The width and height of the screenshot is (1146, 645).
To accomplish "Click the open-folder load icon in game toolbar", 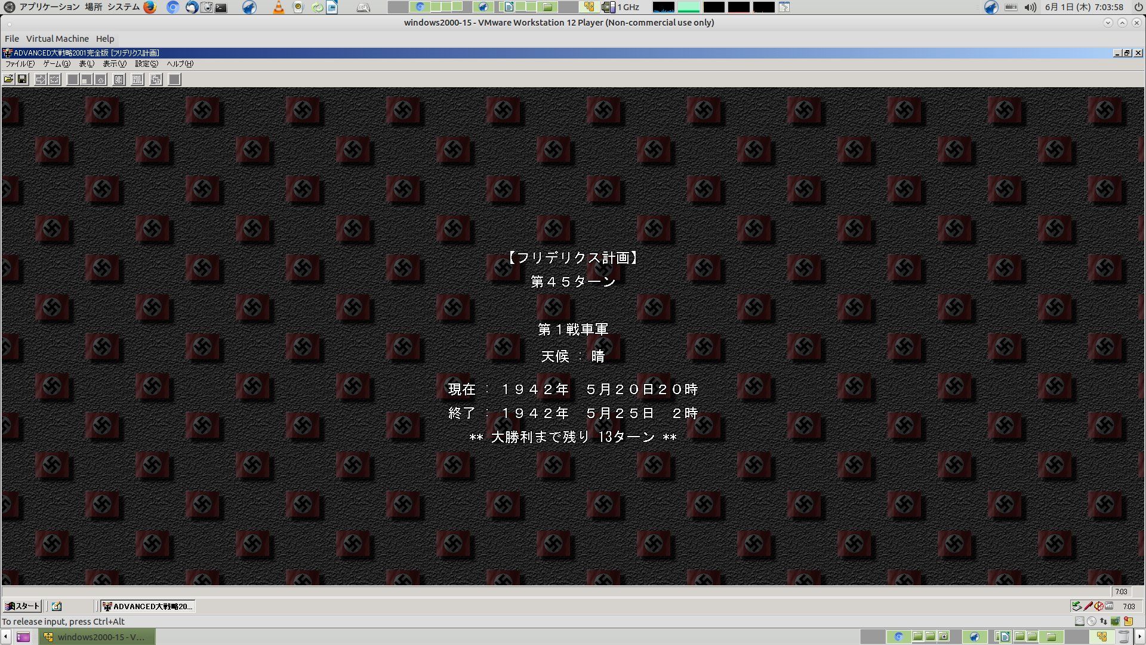I will 9,79.
